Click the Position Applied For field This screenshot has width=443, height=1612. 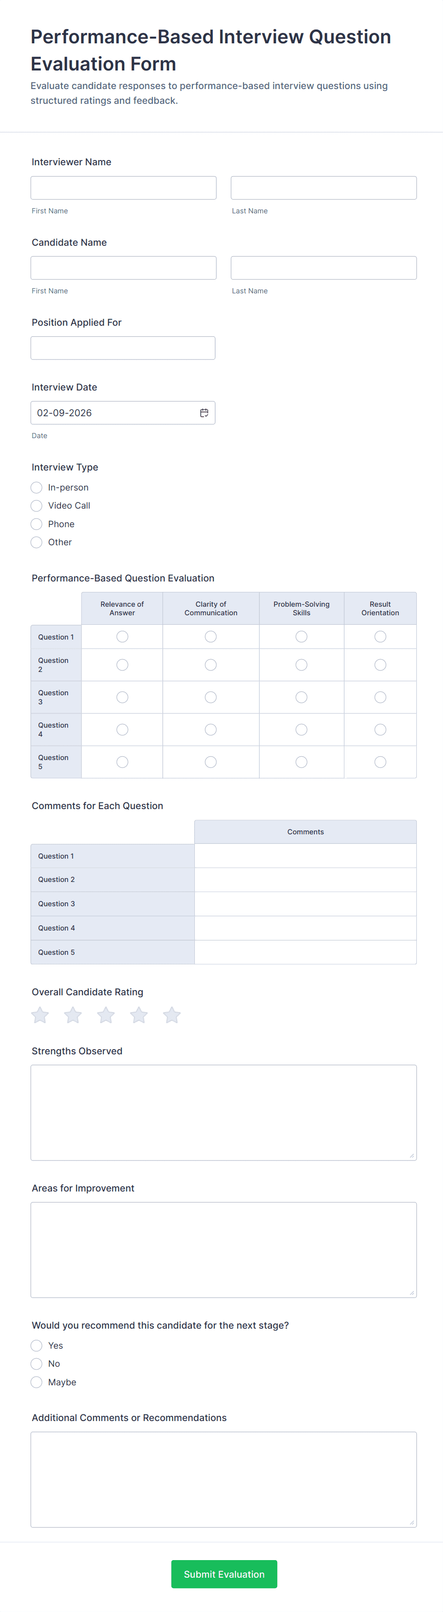coord(122,348)
